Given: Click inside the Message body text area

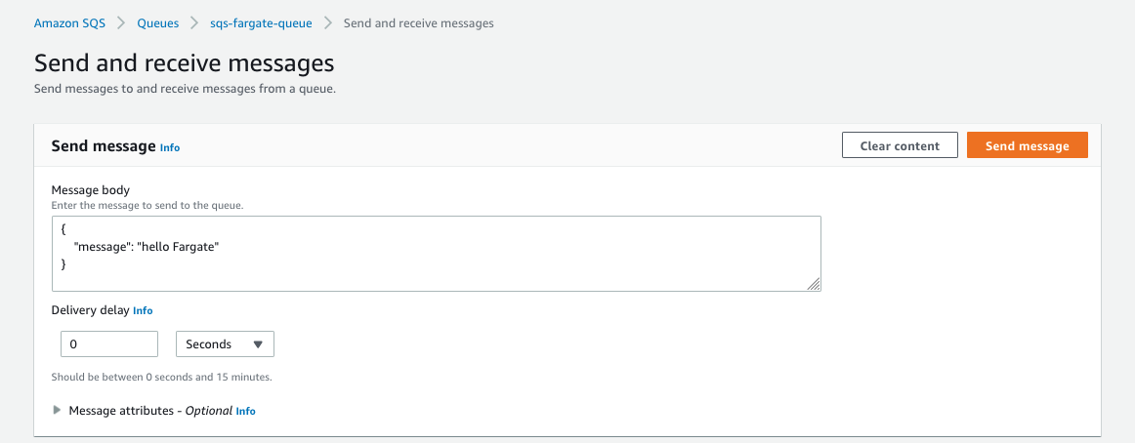Looking at the screenshot, I should [x=437, y=254].
